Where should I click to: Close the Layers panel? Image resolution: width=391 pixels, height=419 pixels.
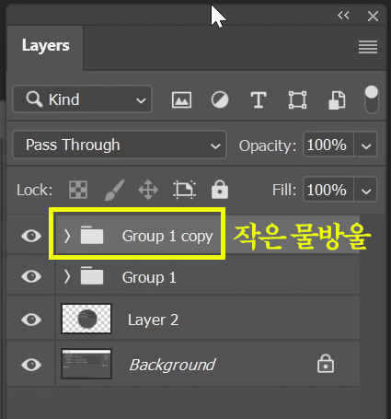(373, 16)
